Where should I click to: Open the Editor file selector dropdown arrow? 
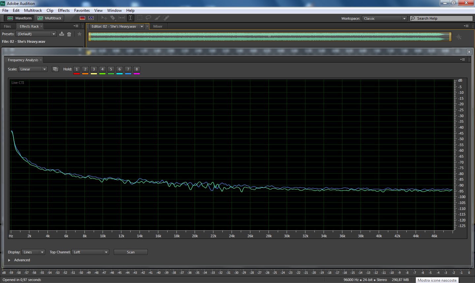(x=142, y=26)
